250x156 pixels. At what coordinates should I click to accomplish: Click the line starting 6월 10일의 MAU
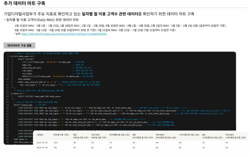tap(95, 30)
